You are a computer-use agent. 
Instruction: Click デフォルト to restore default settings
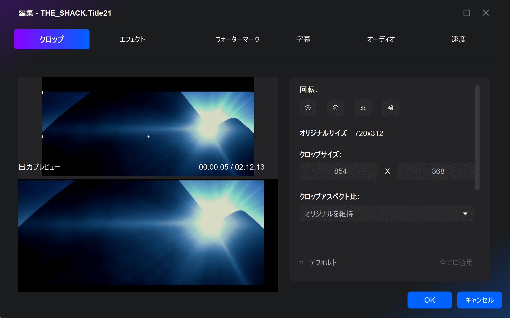pos(323,262)
